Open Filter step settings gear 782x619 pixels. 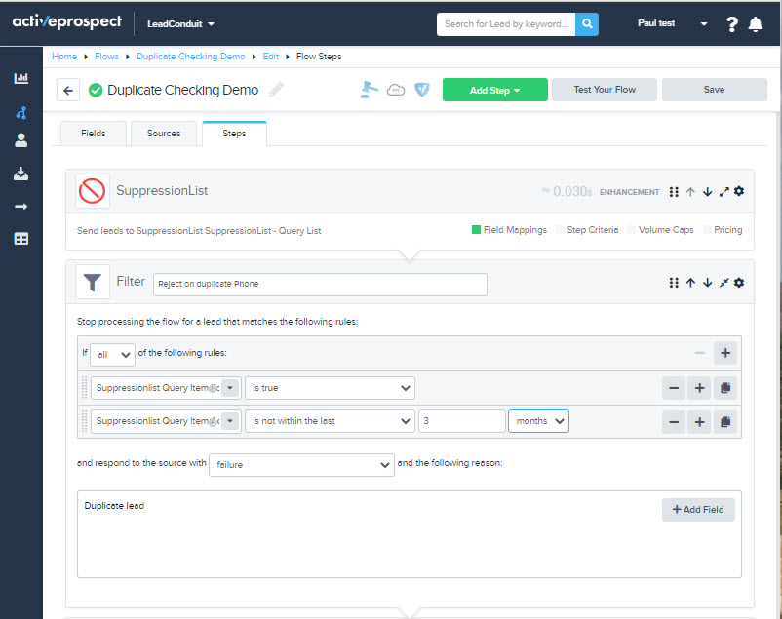click(x=739, y=283)
